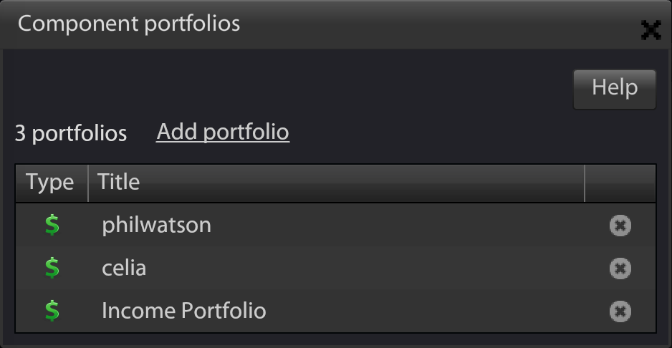Open the Help button
The image size is (672, 348).
point(615,89)
